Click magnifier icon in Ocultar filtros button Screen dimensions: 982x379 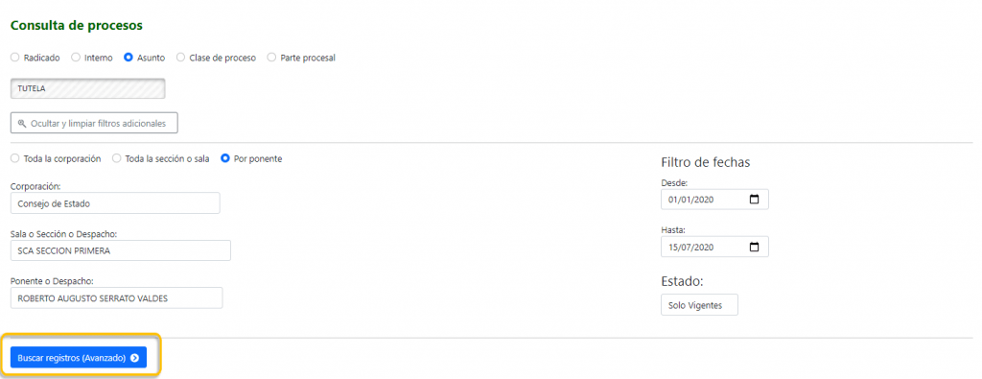click(22, 124)
